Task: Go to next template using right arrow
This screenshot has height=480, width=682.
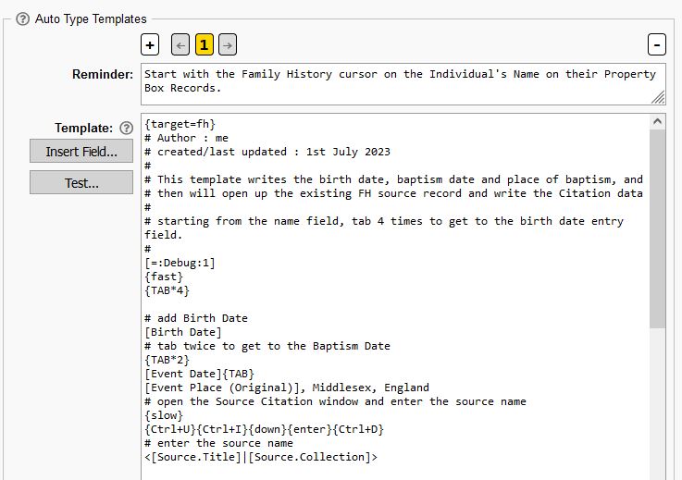Action: point(227,44)
